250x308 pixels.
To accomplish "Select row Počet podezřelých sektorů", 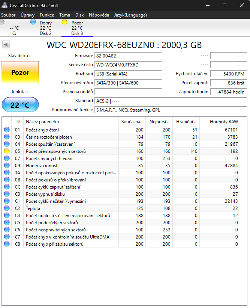I will tap(121, 223).
